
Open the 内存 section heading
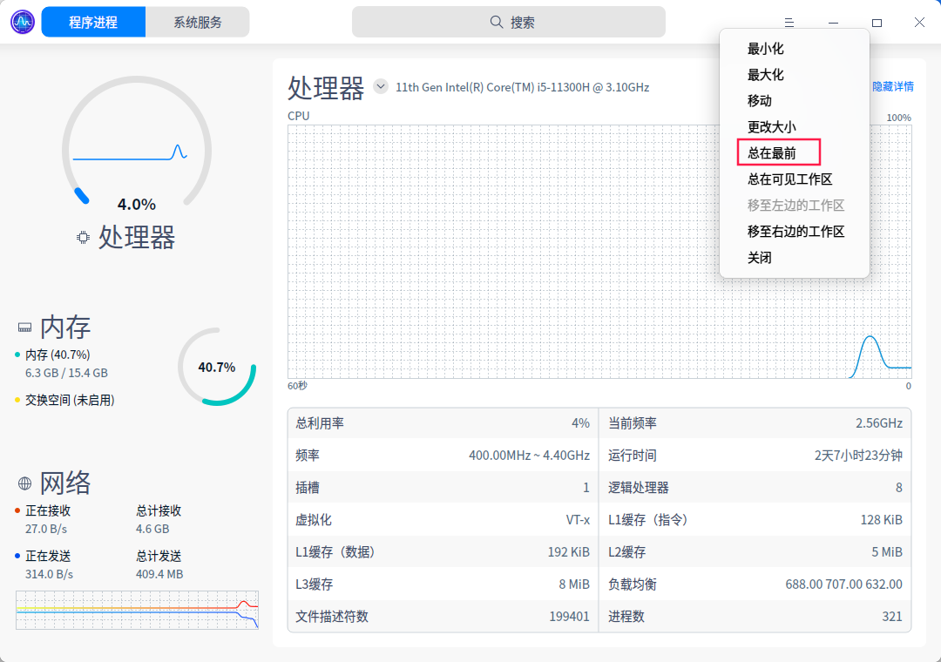point(65,328)
